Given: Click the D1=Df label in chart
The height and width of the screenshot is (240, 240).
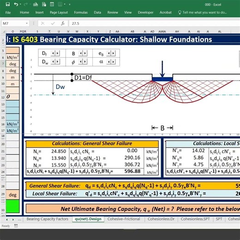Looking at the screenshot, I should (83, 78).
